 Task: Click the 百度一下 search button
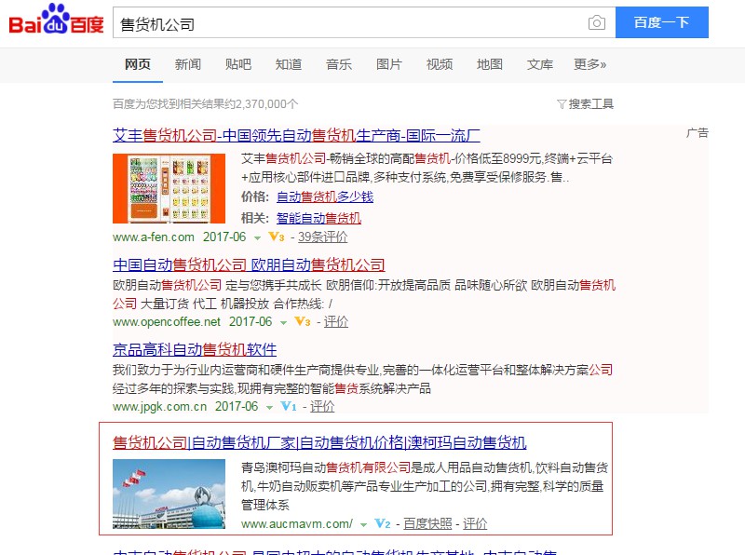662,22
